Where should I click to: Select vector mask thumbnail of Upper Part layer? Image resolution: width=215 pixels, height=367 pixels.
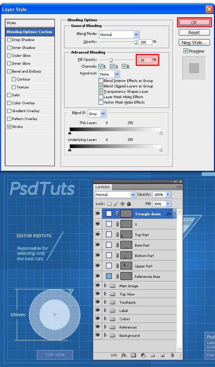pyautogui.click(x=126, y=266)
